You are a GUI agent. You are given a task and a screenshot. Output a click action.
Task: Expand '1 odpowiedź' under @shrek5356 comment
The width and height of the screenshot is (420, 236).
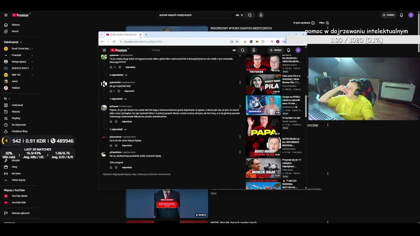[118, 99]
